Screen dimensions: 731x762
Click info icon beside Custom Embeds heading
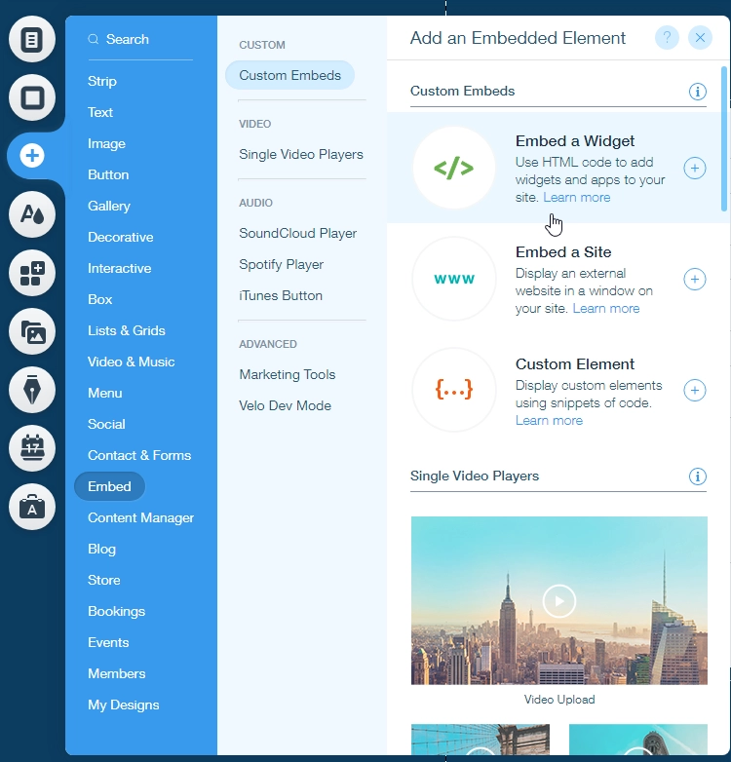click(x=698, y=92)
